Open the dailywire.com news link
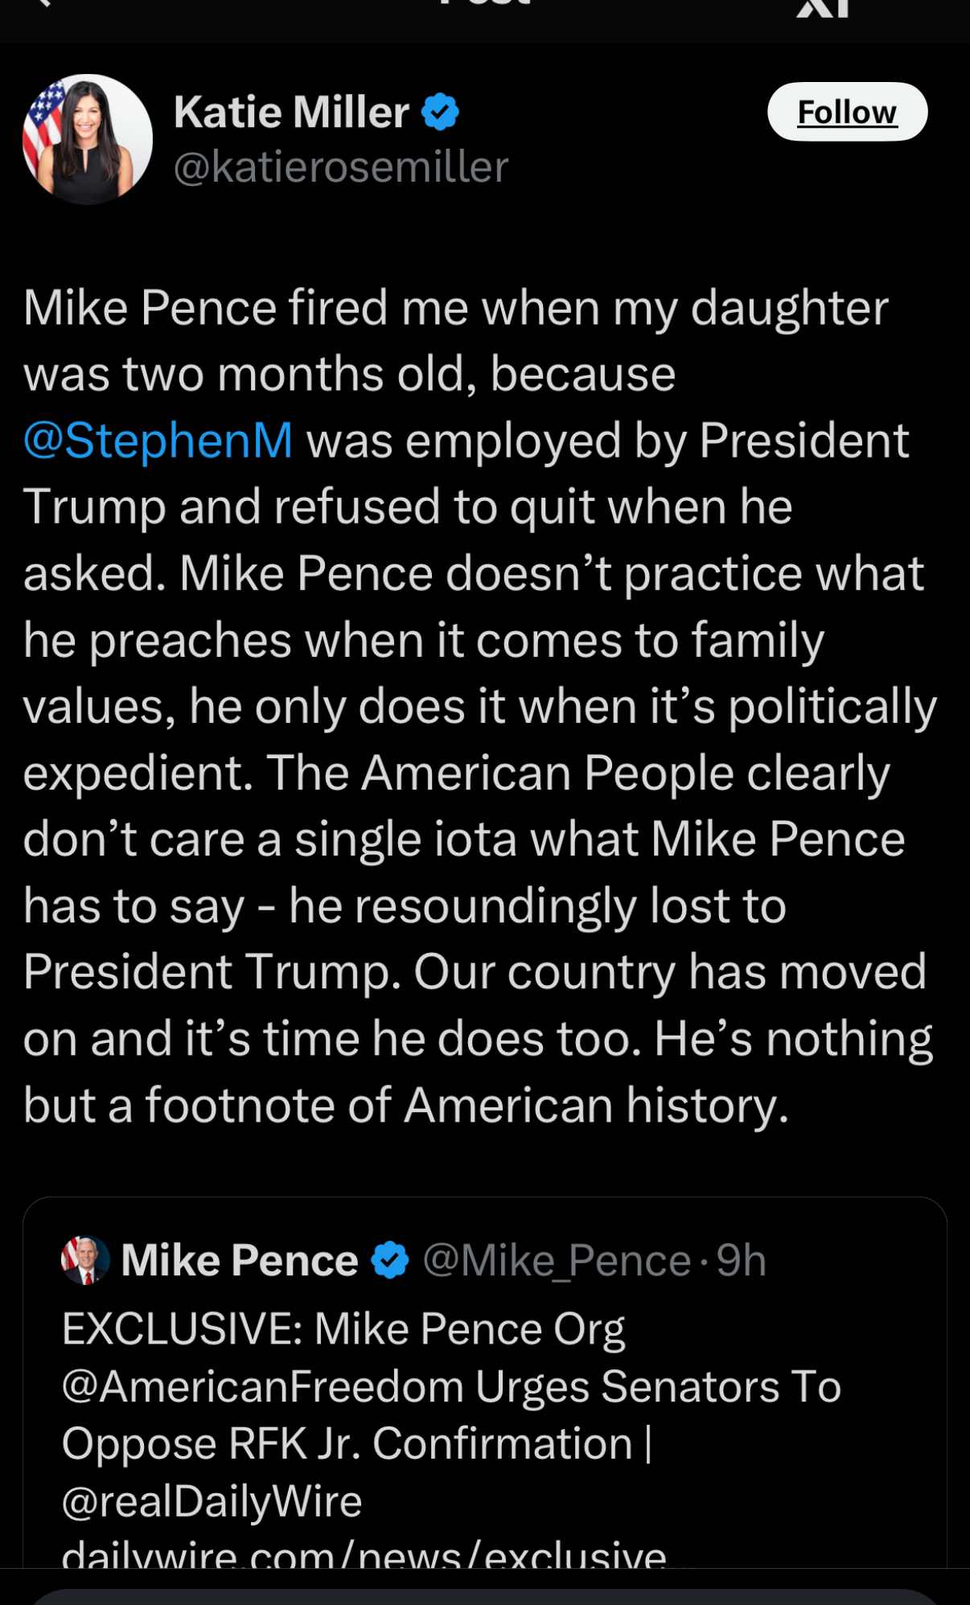 (364, 1555)
